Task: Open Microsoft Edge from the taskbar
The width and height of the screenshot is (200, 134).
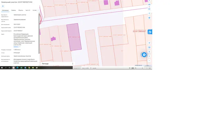Action: point(17,68)
